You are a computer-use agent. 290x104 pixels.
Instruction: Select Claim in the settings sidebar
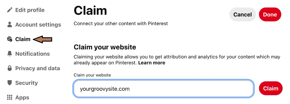point(23,39)
